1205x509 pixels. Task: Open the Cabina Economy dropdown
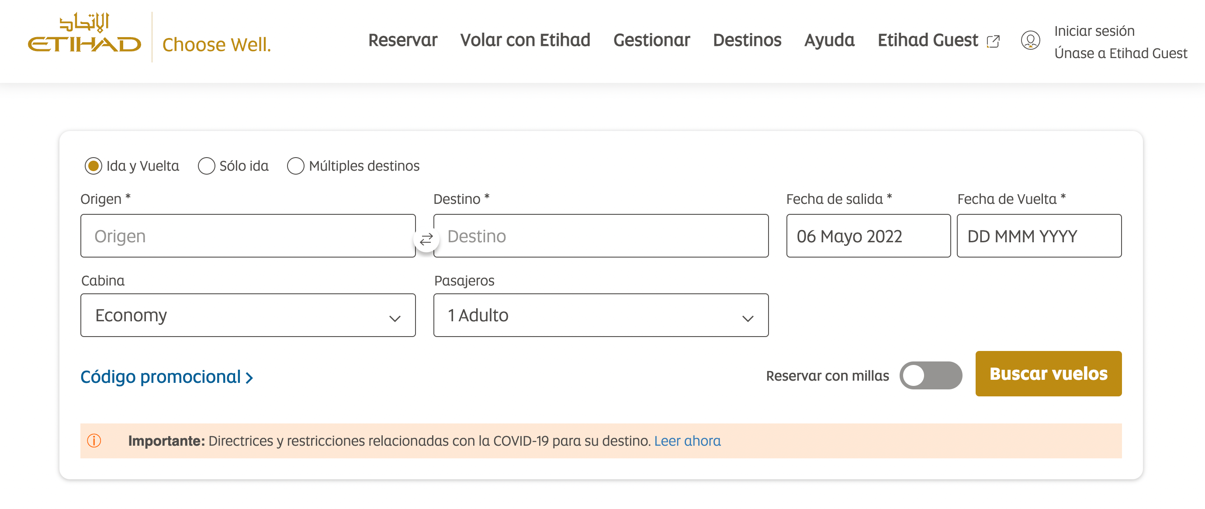pos(248,315)
